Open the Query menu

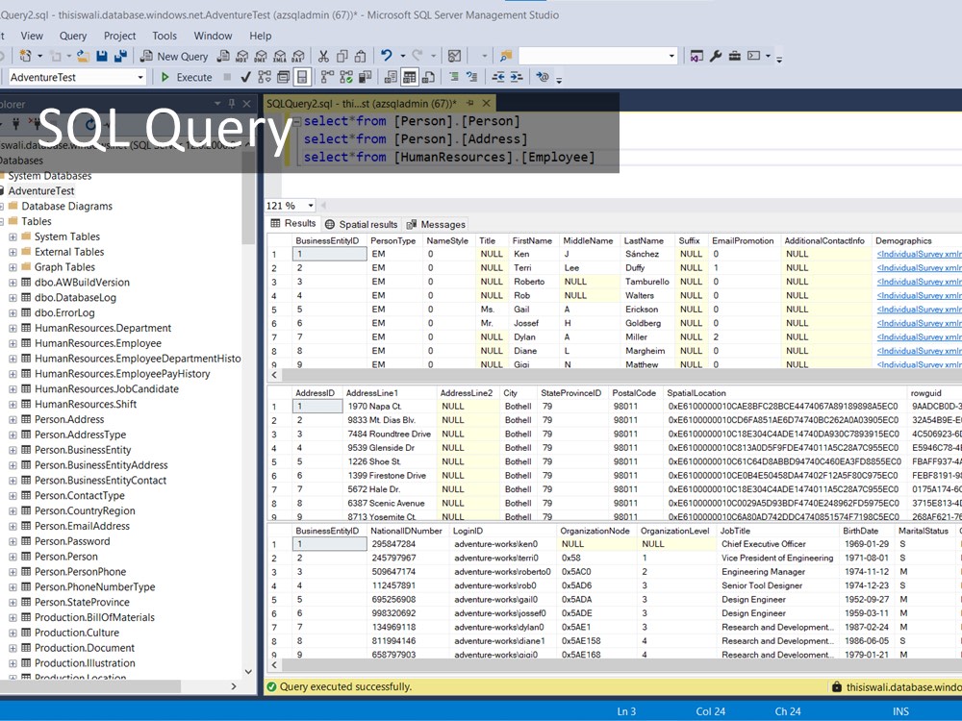[73, 36]
